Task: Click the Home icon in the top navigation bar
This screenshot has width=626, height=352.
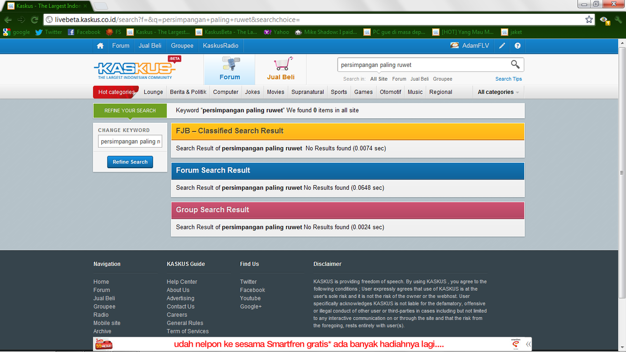Action: 100,45
